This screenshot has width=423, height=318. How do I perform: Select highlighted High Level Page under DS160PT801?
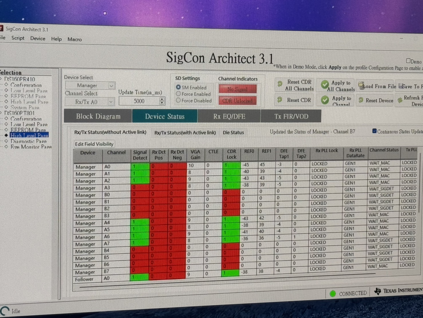click(x=29, y=135)
